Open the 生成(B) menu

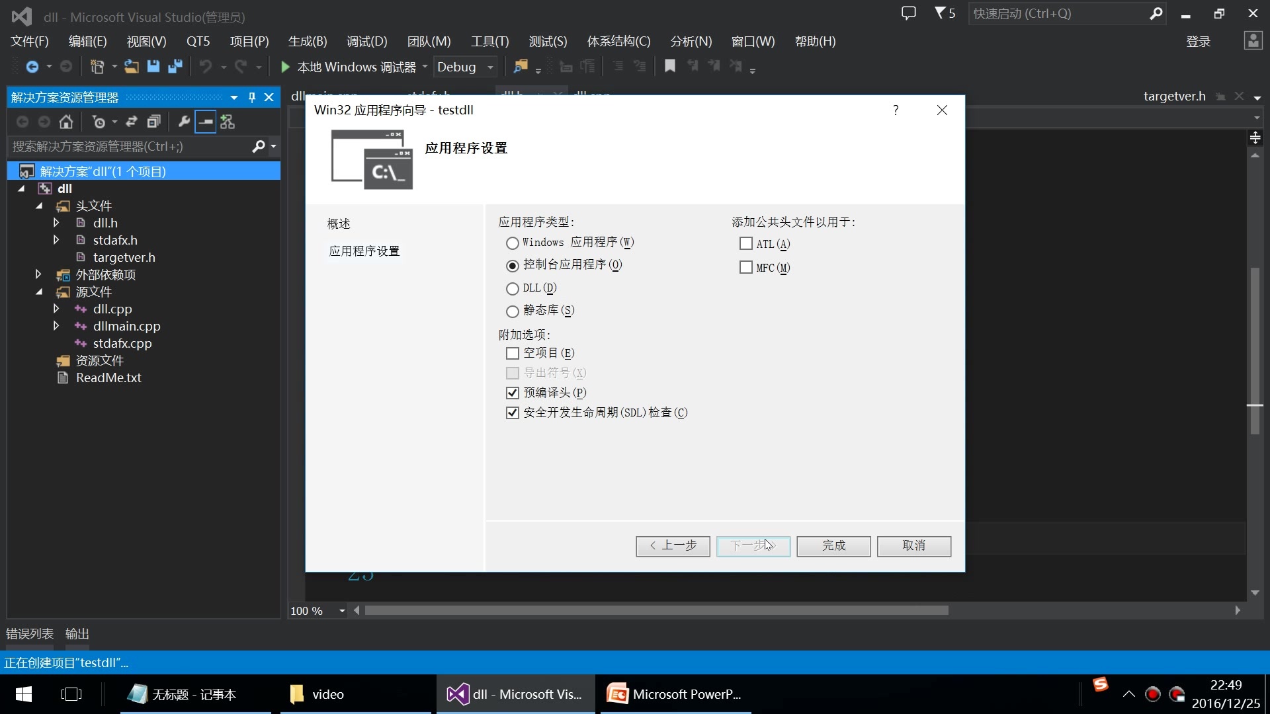(x=308, y=41)
